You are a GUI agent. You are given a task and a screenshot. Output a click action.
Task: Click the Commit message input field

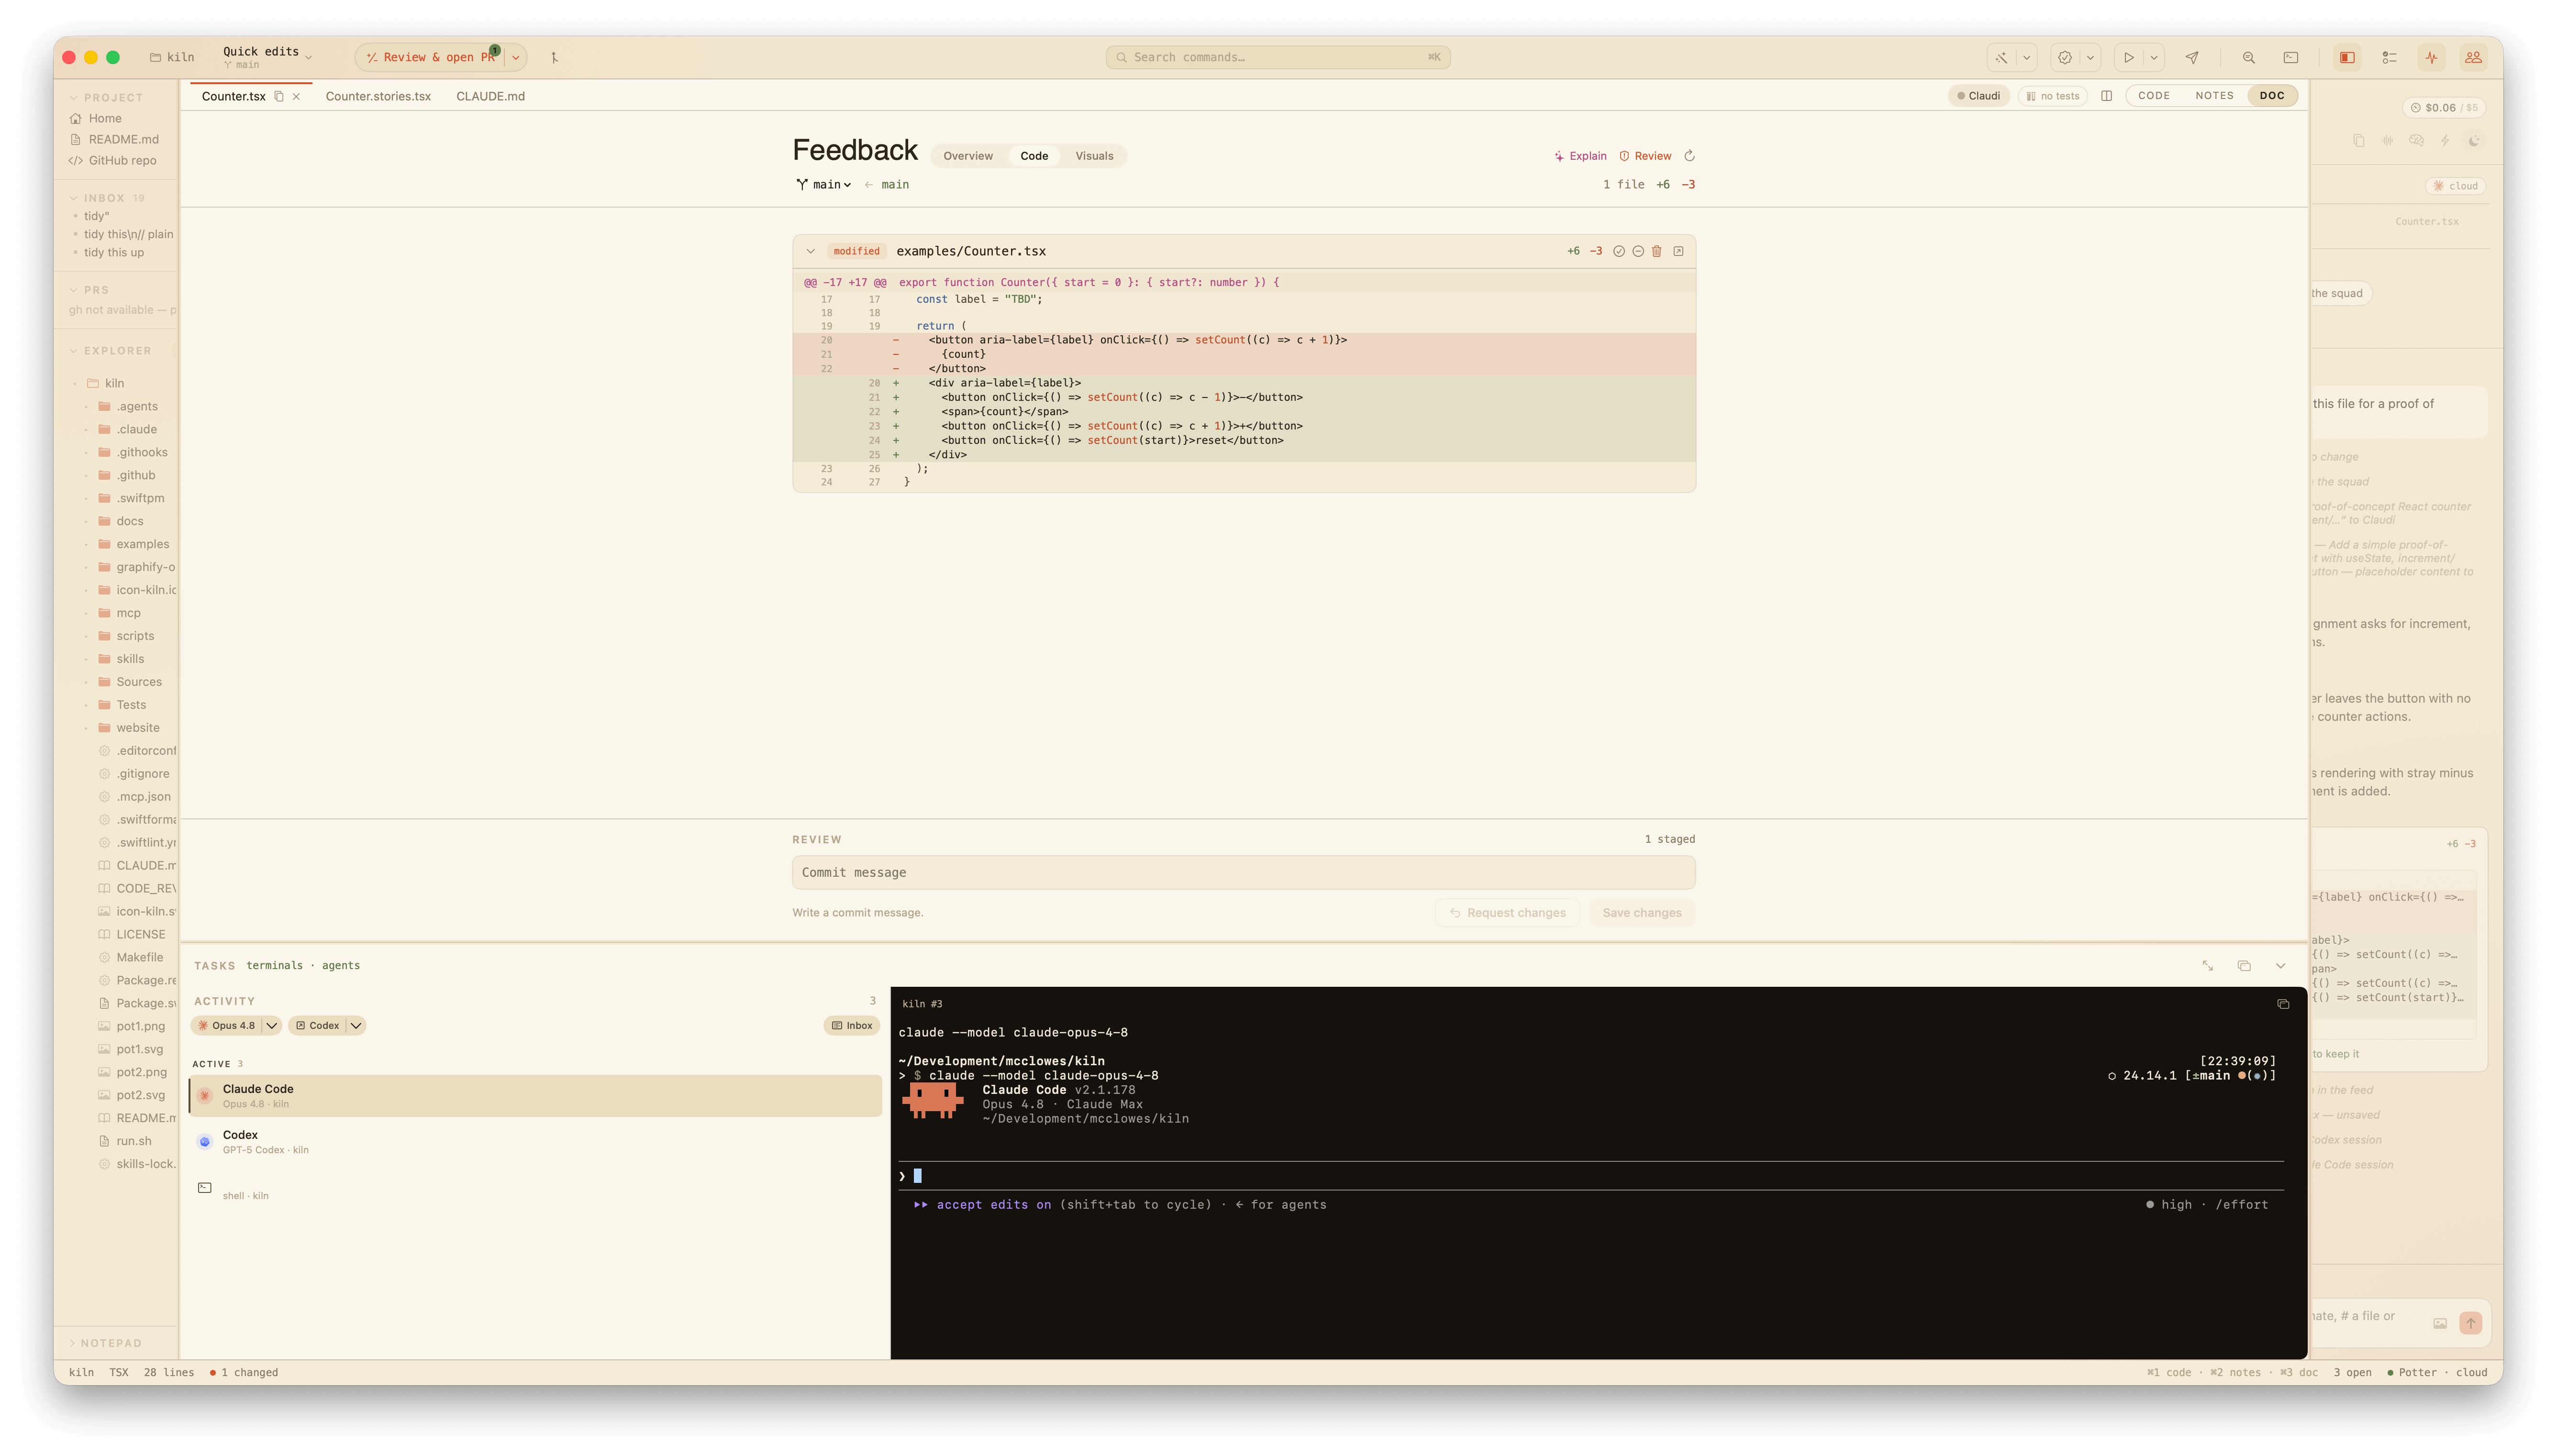pos(1243,872)
